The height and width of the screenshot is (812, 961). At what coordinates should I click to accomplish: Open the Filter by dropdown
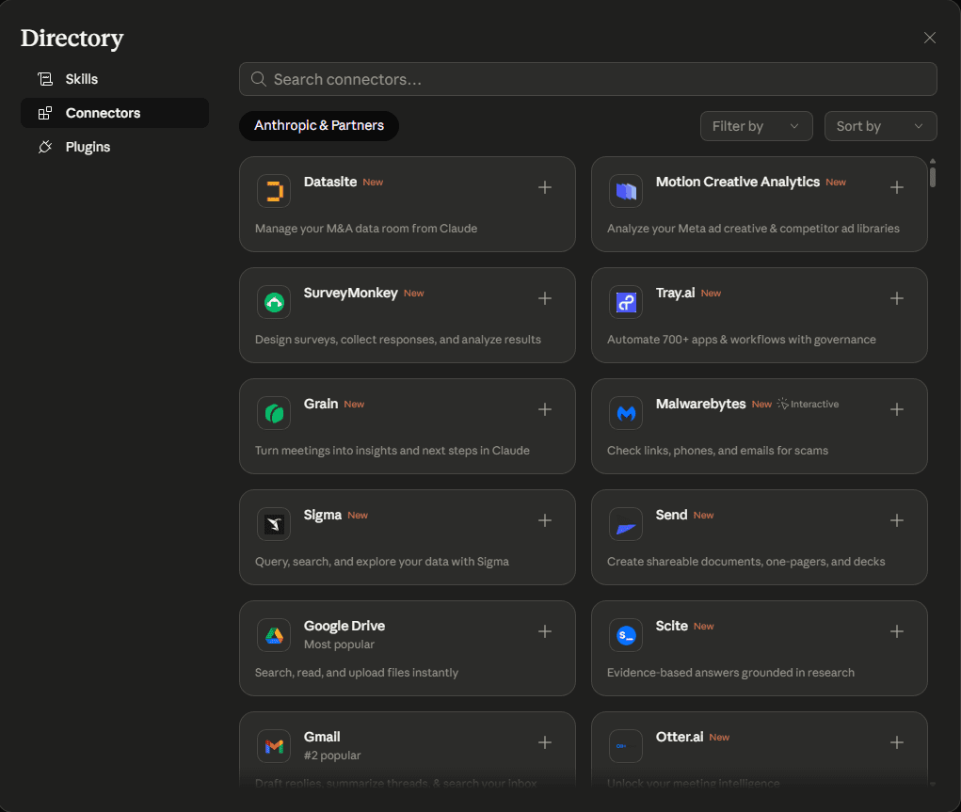coord(757,126)
